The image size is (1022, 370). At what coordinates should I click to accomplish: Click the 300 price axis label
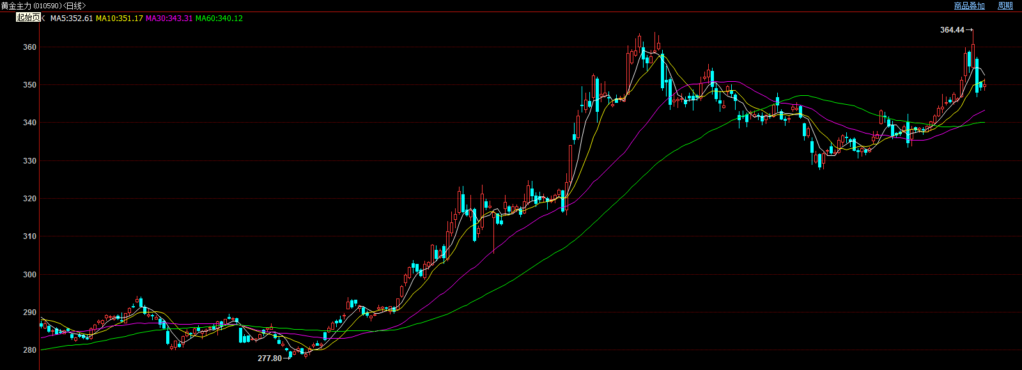29,275
